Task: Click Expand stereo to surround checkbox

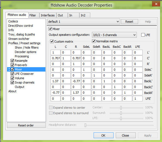Action: [x=51, y=113]
